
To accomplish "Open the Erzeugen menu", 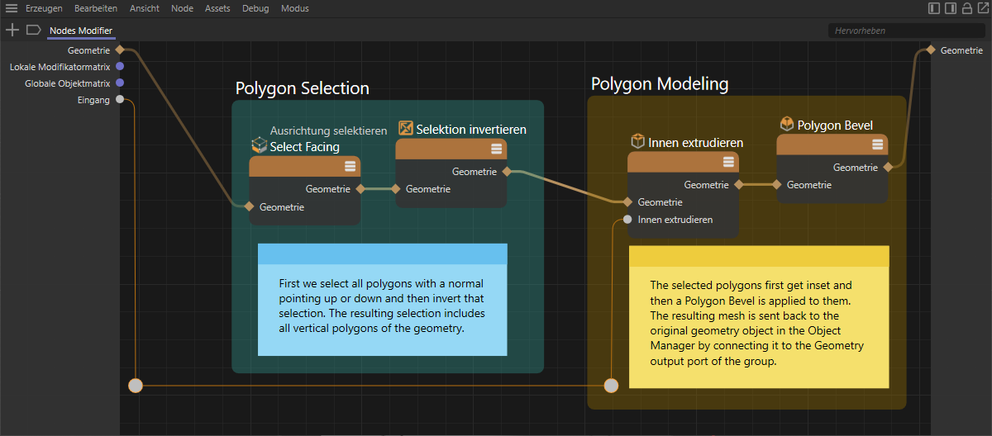I will [44, 8].
